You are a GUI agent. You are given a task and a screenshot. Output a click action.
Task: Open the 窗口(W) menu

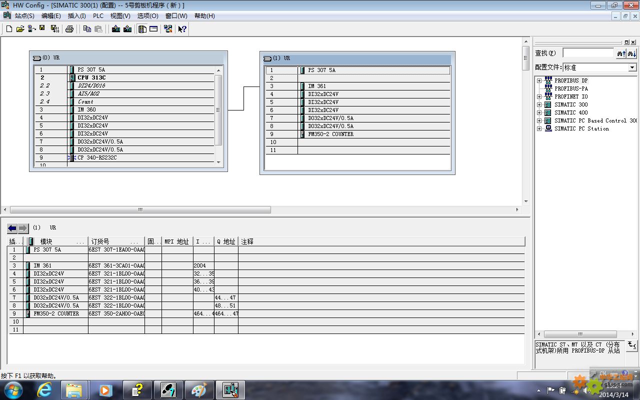176,16
